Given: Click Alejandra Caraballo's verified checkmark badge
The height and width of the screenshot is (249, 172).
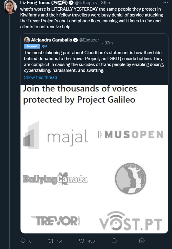Looking at the screenshot, I should (75, 40).
